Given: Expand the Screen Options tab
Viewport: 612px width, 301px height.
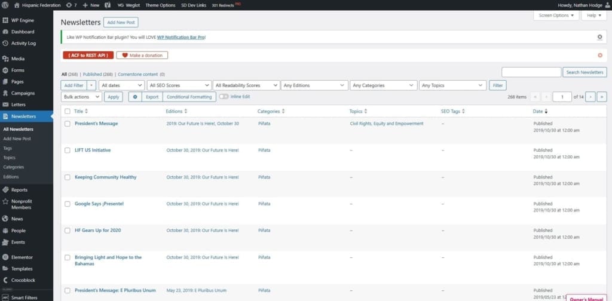Looking at the screenshot, I should [556, 16].
